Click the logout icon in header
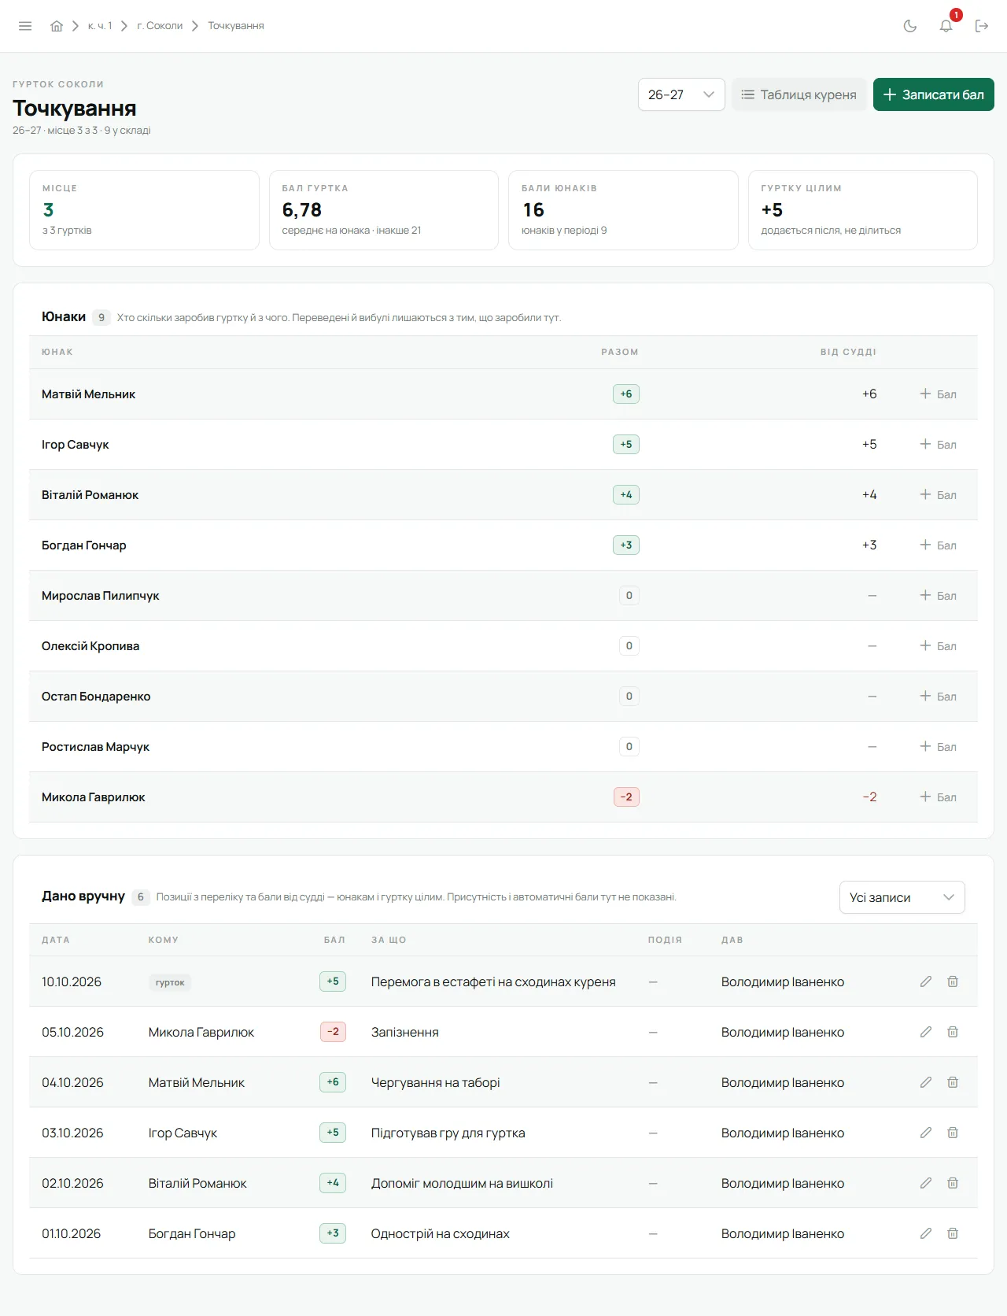Image resolution: width=1007 pixels, height=1316 pixels. click(982, 26)
